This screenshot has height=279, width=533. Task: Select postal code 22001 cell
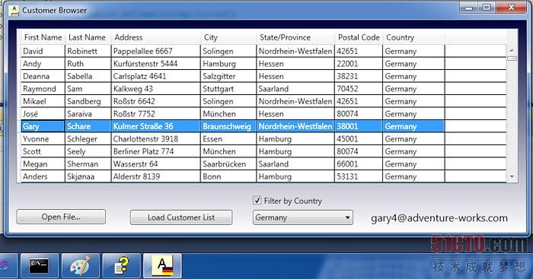pyautogui.click(x=359, y=64)
